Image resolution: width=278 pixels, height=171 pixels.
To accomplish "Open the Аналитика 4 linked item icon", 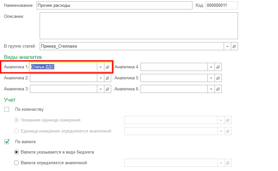I will 218,67.
